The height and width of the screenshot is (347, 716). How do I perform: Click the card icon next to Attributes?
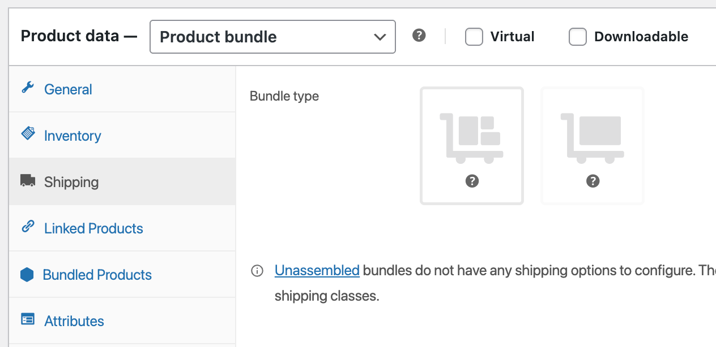[x=27, y=320]
